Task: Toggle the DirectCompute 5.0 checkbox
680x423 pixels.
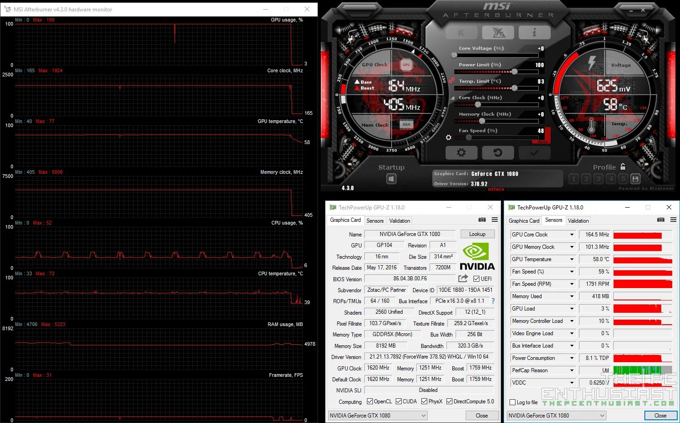Action: 449,402
